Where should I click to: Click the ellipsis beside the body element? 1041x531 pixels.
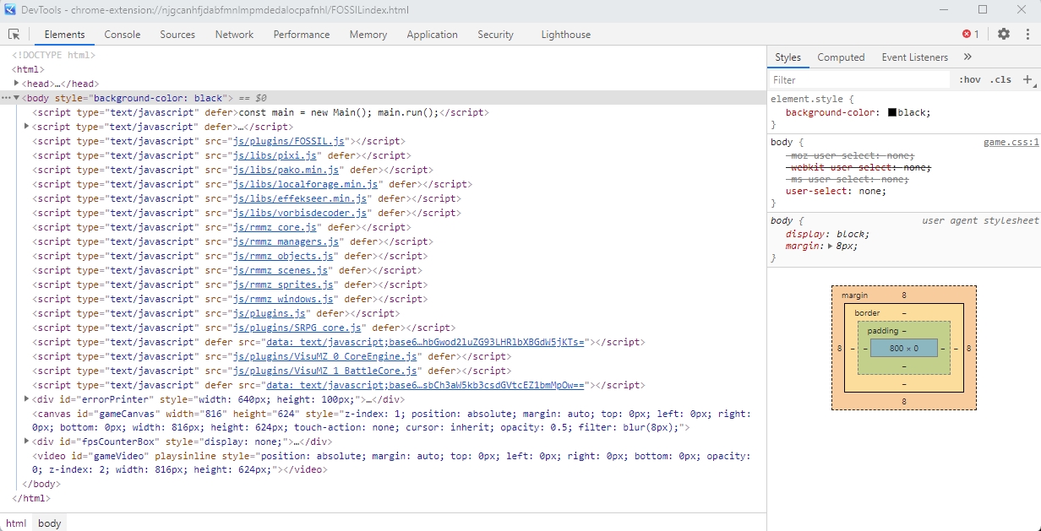[6, 99]
